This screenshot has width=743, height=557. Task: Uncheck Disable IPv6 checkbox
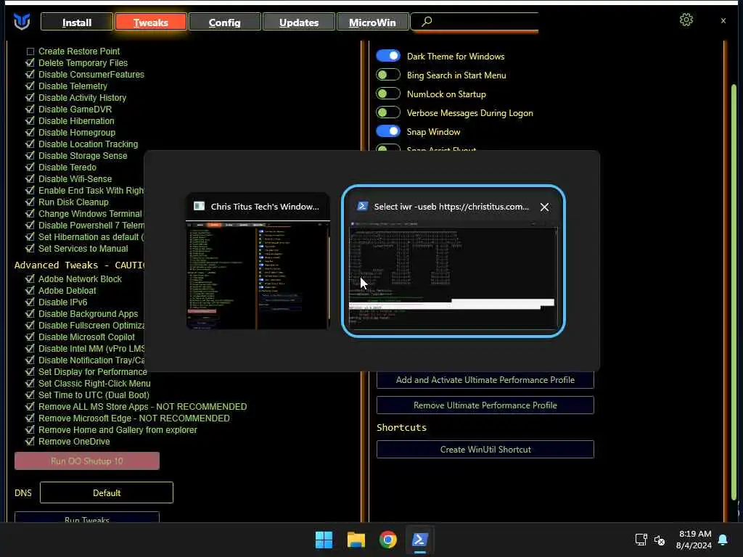pyautogui.click(x=30, y=302)
